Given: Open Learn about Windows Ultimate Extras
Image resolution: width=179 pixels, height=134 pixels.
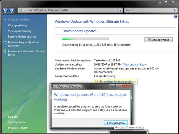Looking at the screenshot, I should [x=26, y=53].
